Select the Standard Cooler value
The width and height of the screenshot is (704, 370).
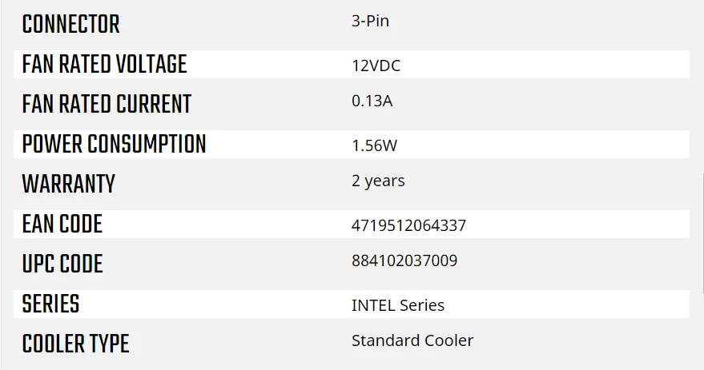412,341
